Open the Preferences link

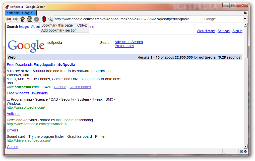(124, 46)
